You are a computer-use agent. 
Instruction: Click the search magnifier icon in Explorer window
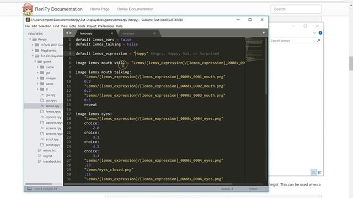(318, 40)
